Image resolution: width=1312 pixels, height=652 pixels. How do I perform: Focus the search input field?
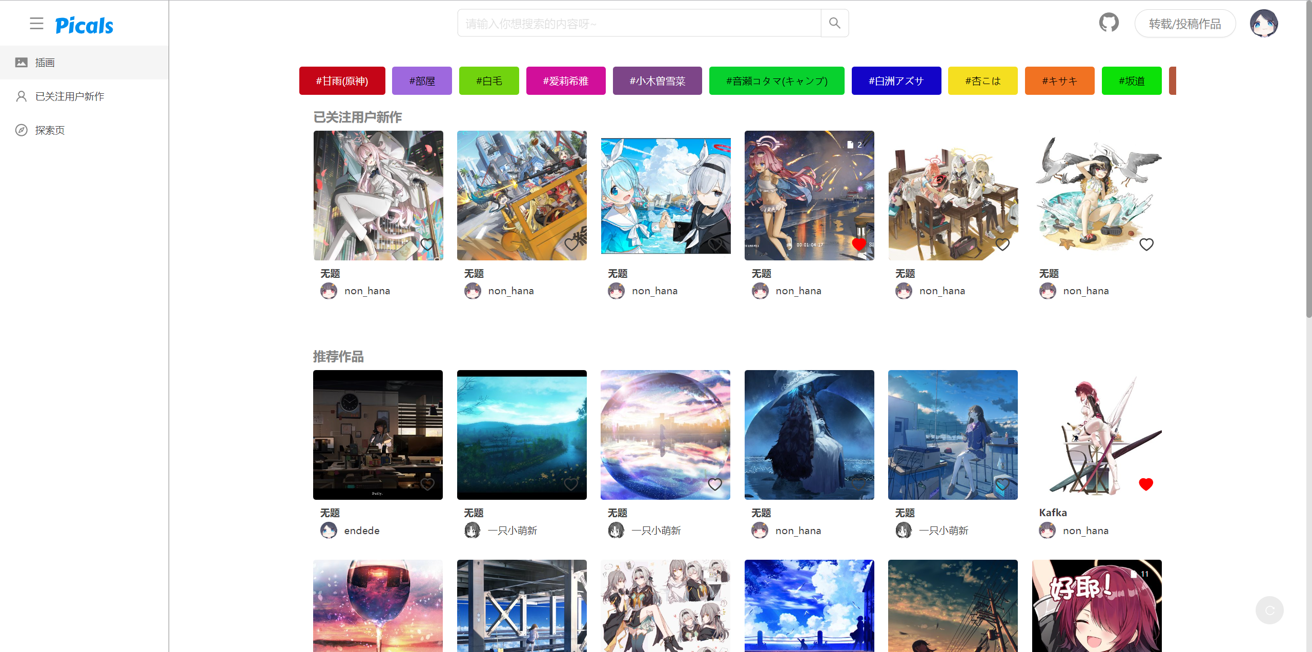pos(639,24)
